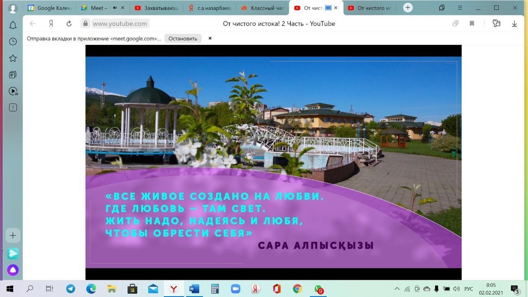Open Zoom from the taskbar
The height and width of the screenshot is (297, 528).
pos(235,289)
